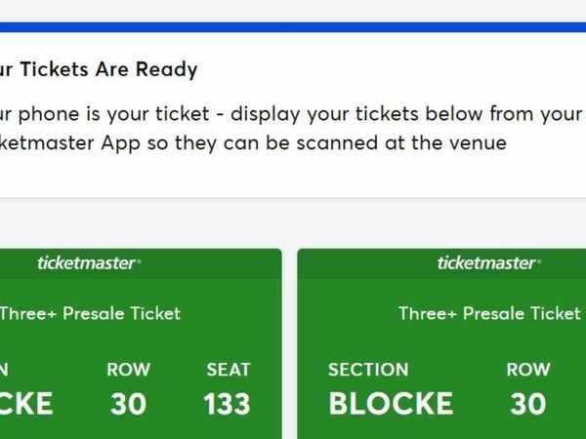Image resolution: width=586 pixels, height=439 pixels.
Task: Click the SECTION label on right ticket
Action: click(368, 370)
